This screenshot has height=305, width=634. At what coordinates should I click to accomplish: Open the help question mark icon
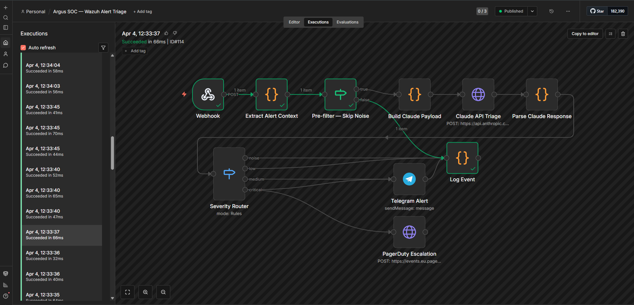[6, 296]
